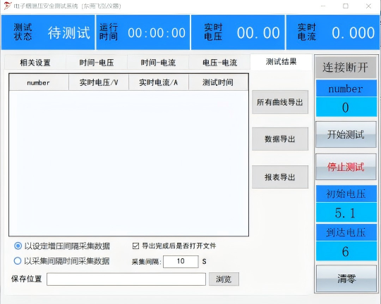The width and height of the screenshot is (381, 304).
Task: Click the 待测试 status display
Action: pos(69,32)
